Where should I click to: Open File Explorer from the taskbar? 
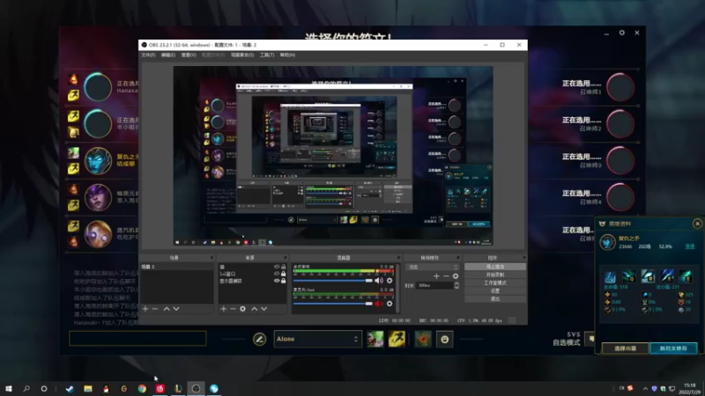pyautogui.click(x=87, y=389)
